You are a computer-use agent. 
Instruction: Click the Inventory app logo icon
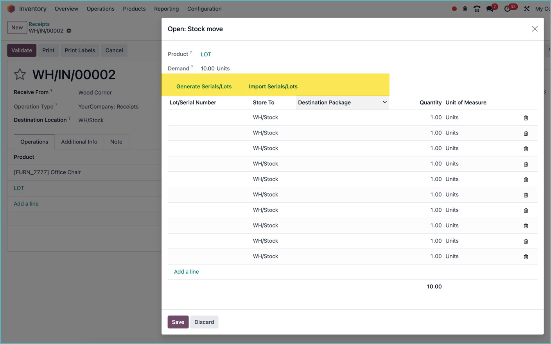point(11,9)
